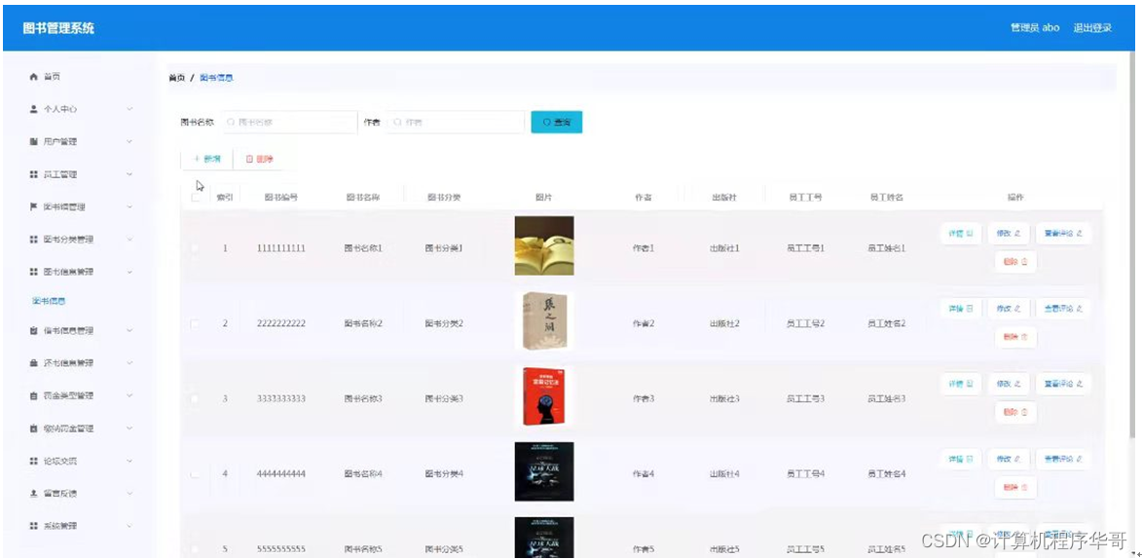The height and width of the screenshot is (559, 1142).
Task: Click the home icon beside 首页 in sidebar
Action: point(33,77)
